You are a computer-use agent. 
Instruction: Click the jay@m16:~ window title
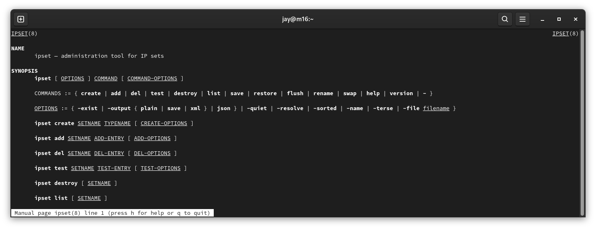pos(298,19)
